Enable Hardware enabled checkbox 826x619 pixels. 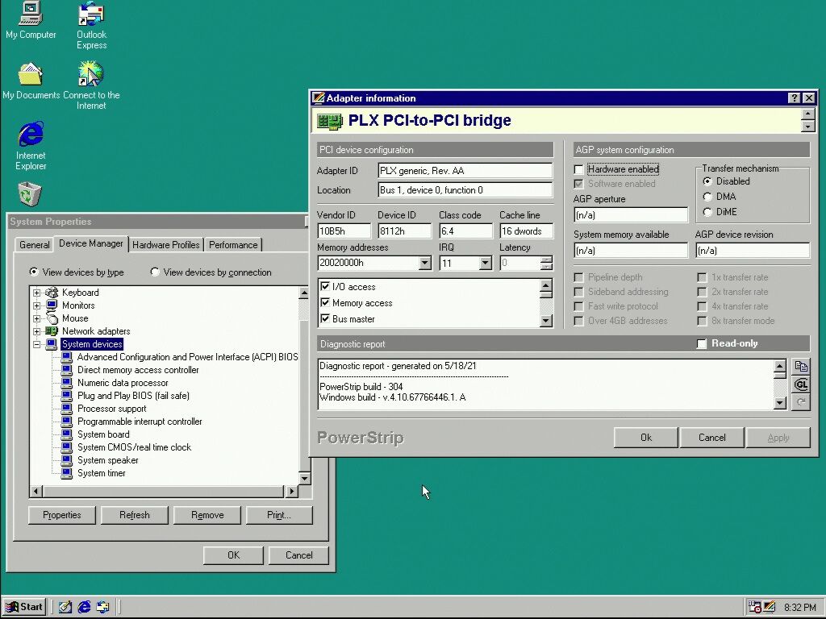579,169
